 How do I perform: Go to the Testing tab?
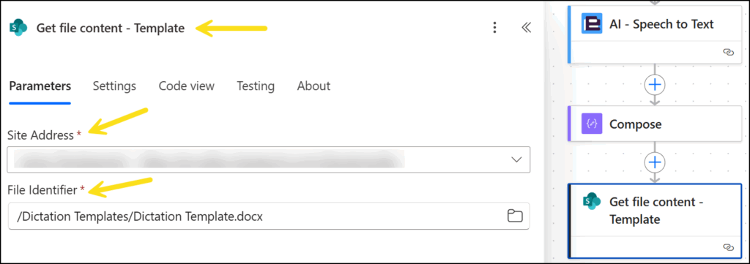[x=256, y=86]
